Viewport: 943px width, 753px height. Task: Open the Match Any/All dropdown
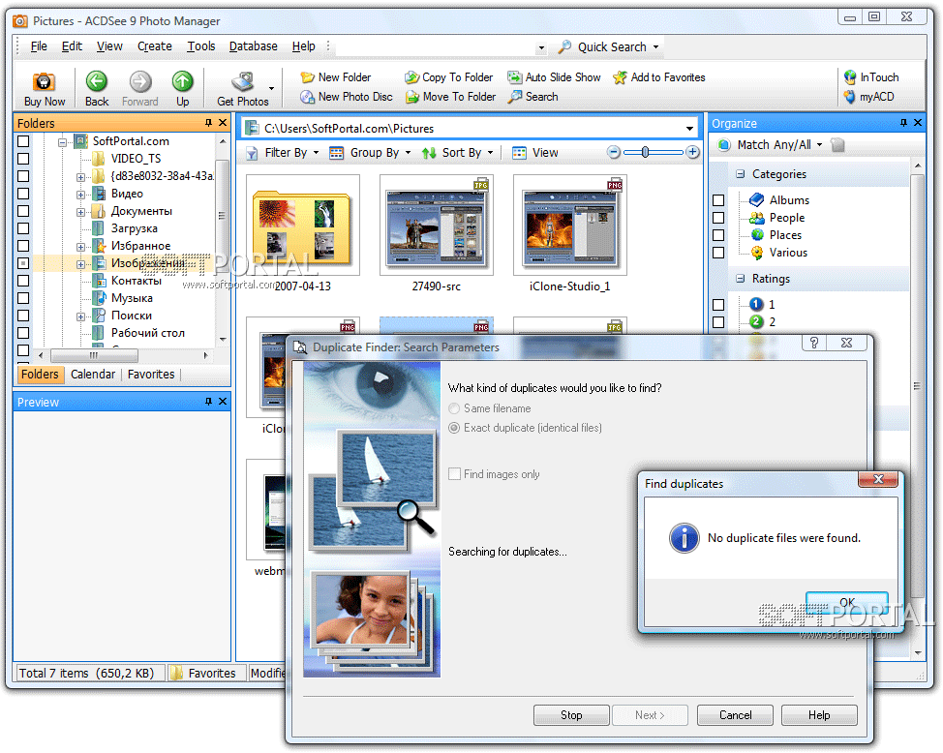click(775, 144)
